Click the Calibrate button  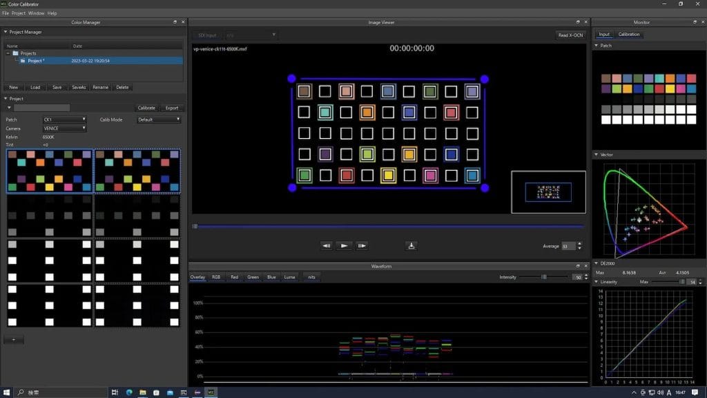click(x=146, y=108)
